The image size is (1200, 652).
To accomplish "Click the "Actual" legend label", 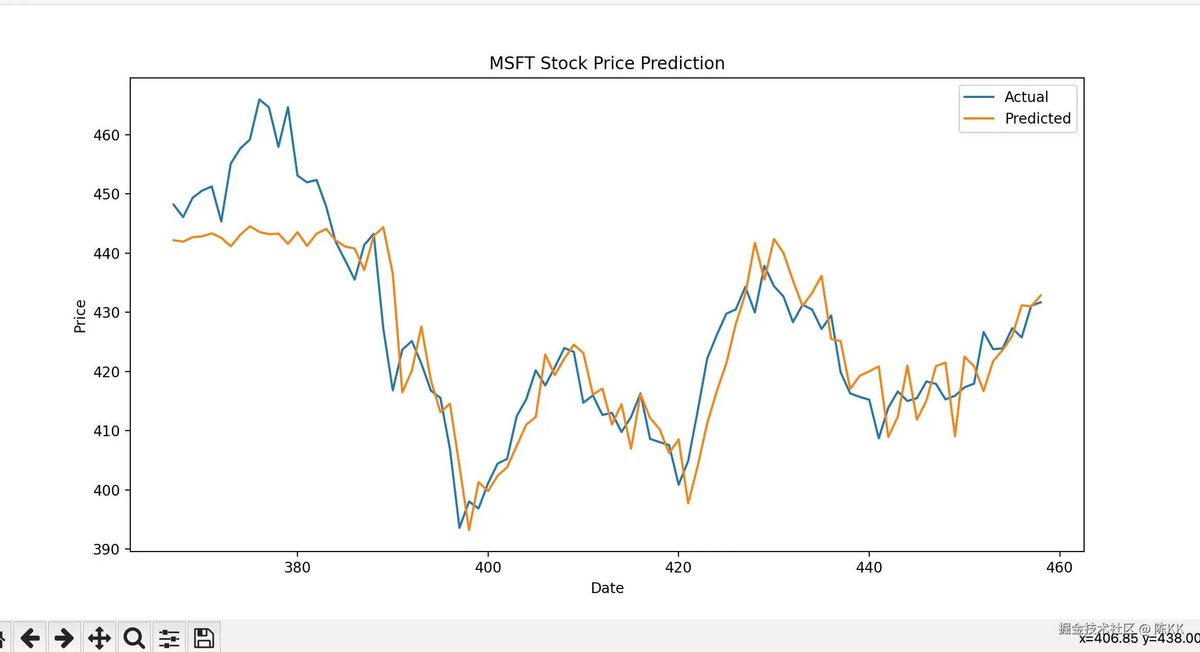I will tap(1026, 97).
